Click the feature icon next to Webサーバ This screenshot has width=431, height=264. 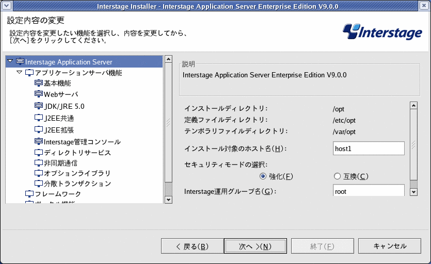39,94
